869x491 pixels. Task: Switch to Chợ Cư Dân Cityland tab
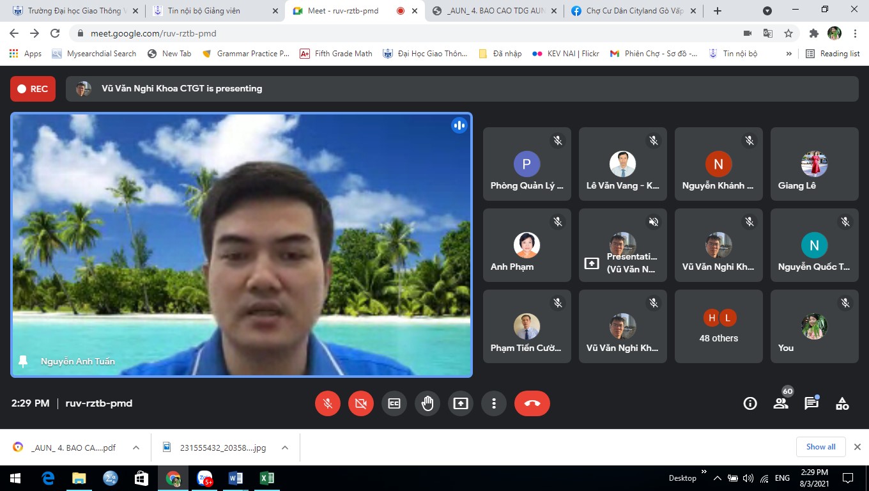pos(633,11)
